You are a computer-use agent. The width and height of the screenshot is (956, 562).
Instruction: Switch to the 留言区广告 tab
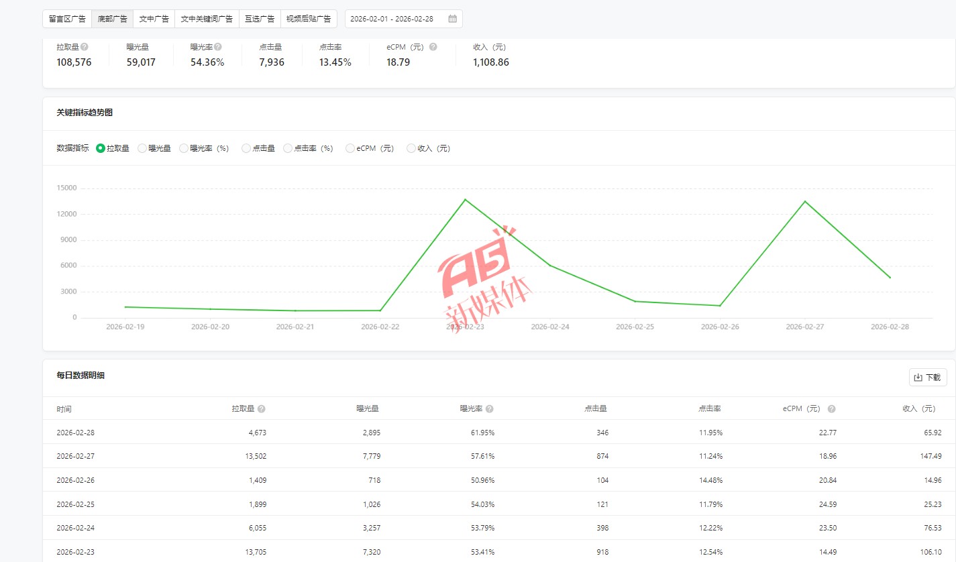pyautogui.click(x=67, y=19)
